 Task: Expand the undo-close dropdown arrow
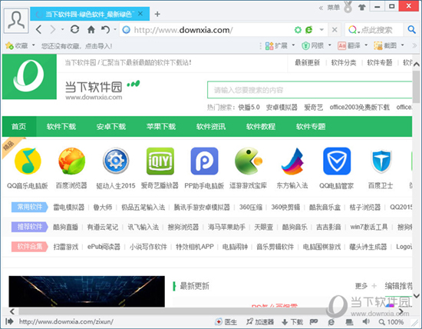click(x=115, y=29)
